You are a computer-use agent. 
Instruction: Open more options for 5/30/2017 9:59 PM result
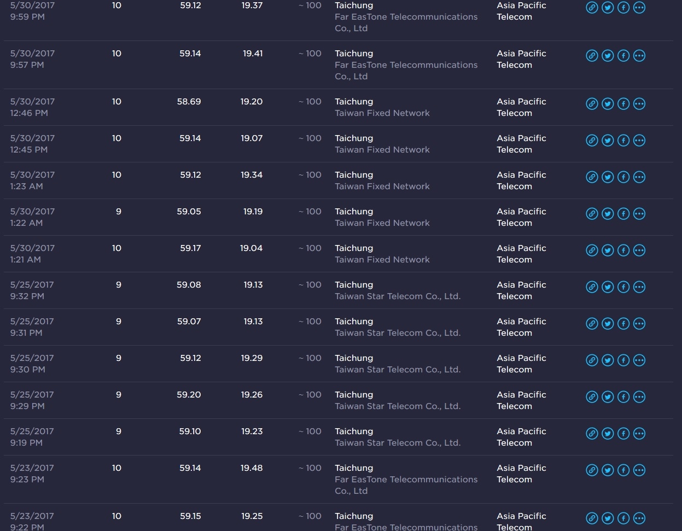coord(639,8)
